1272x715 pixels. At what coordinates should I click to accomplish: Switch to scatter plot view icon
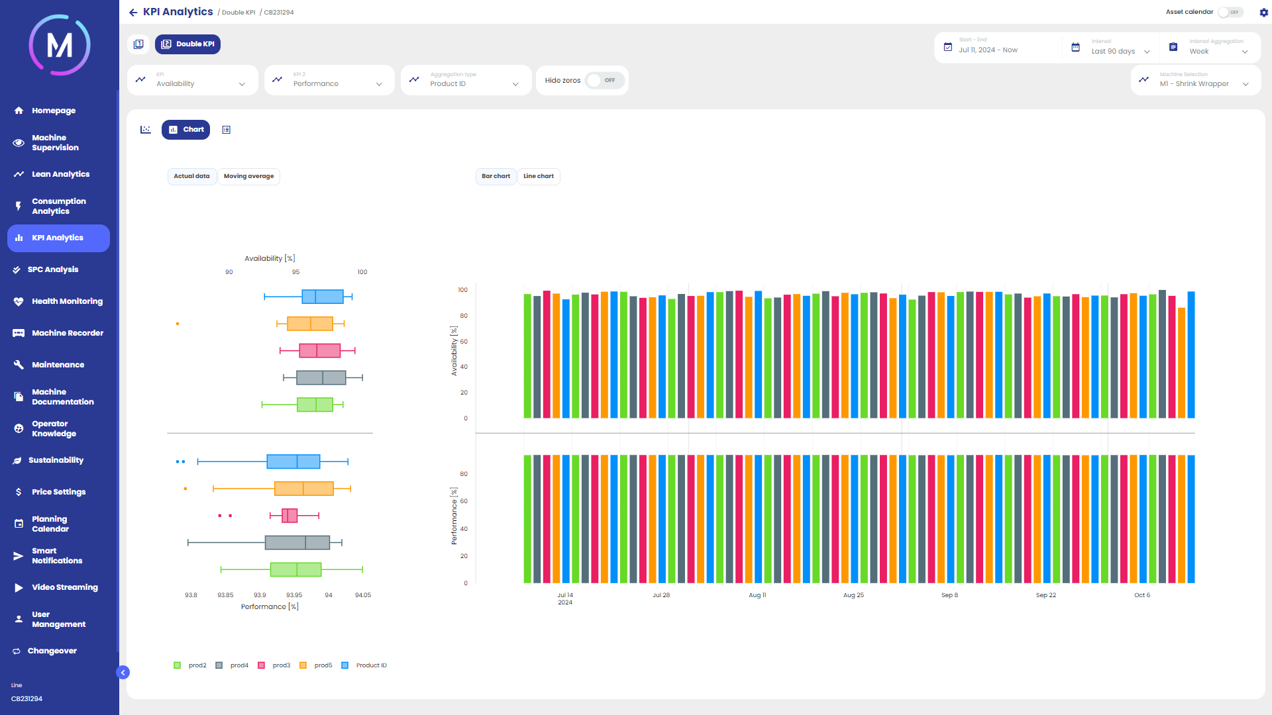click(x=146, y=130)
